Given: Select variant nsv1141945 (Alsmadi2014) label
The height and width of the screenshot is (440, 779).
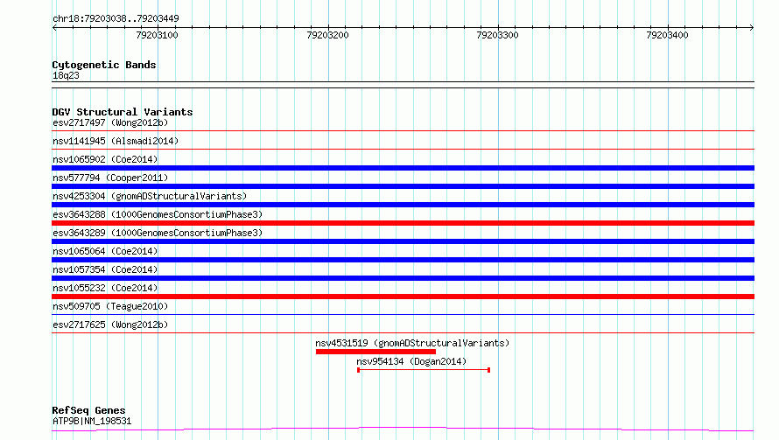Looking at the screenshot, I should [x=116, y=141].
